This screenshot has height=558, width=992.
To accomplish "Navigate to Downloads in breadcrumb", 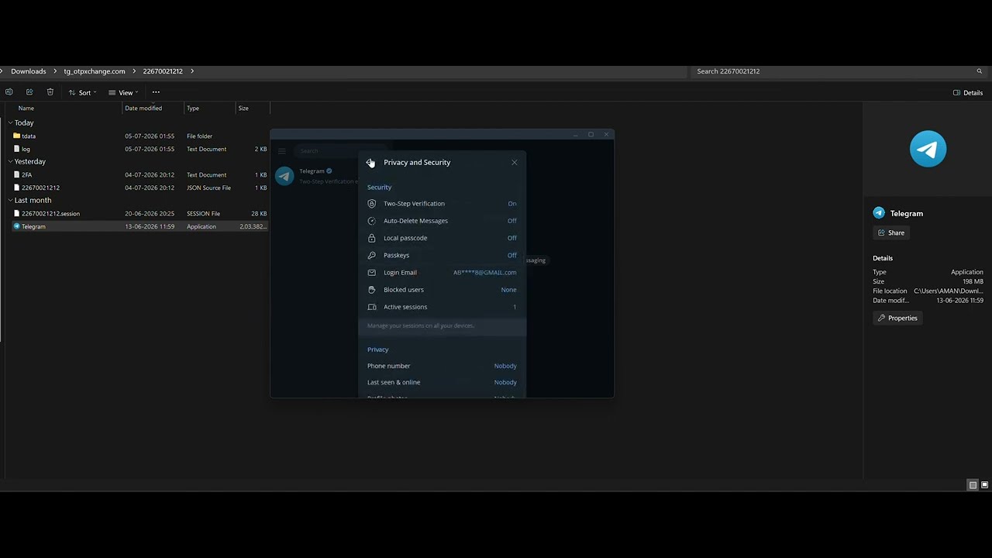I will (29, 71).
